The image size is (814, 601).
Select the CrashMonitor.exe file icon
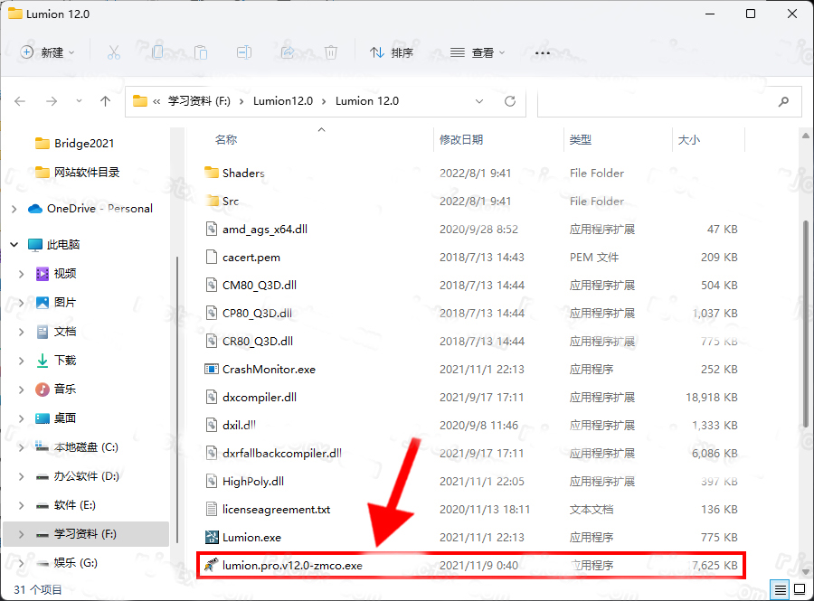(x=212, y=370)
